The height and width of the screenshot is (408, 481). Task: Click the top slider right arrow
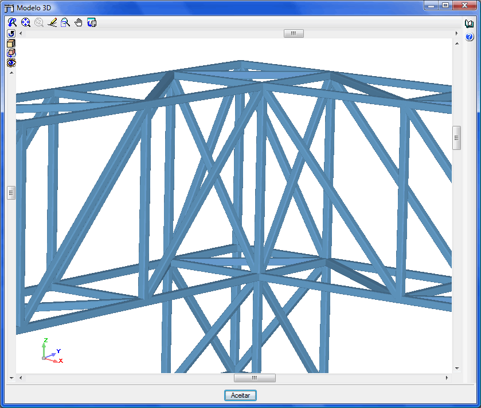[456, 33]
